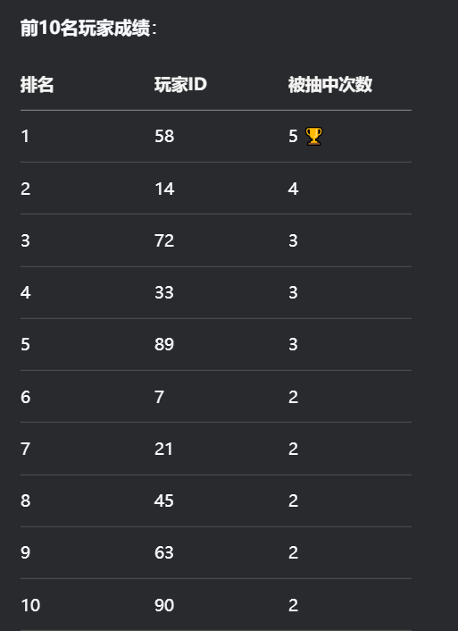The image size is (458, 631).
Task: Click the 玩家ID column header
Action: coord(180,85)
